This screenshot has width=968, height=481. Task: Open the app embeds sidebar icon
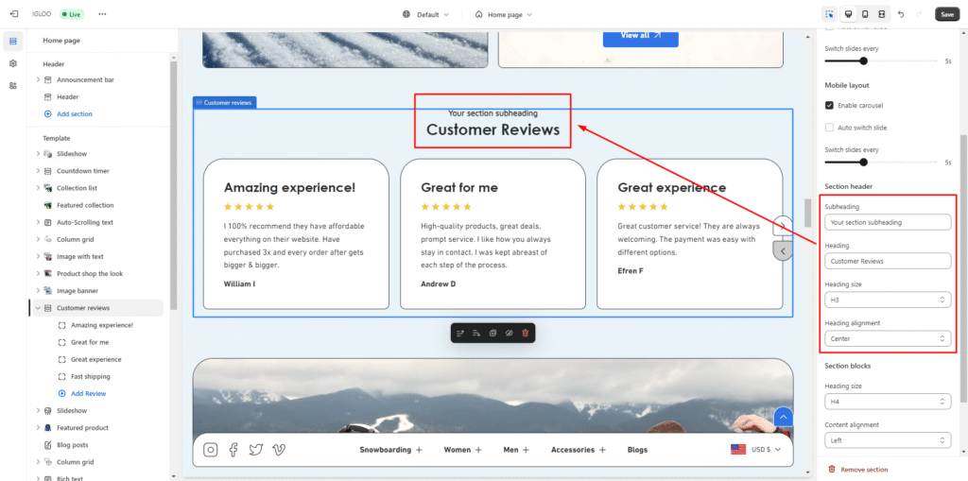13,85
